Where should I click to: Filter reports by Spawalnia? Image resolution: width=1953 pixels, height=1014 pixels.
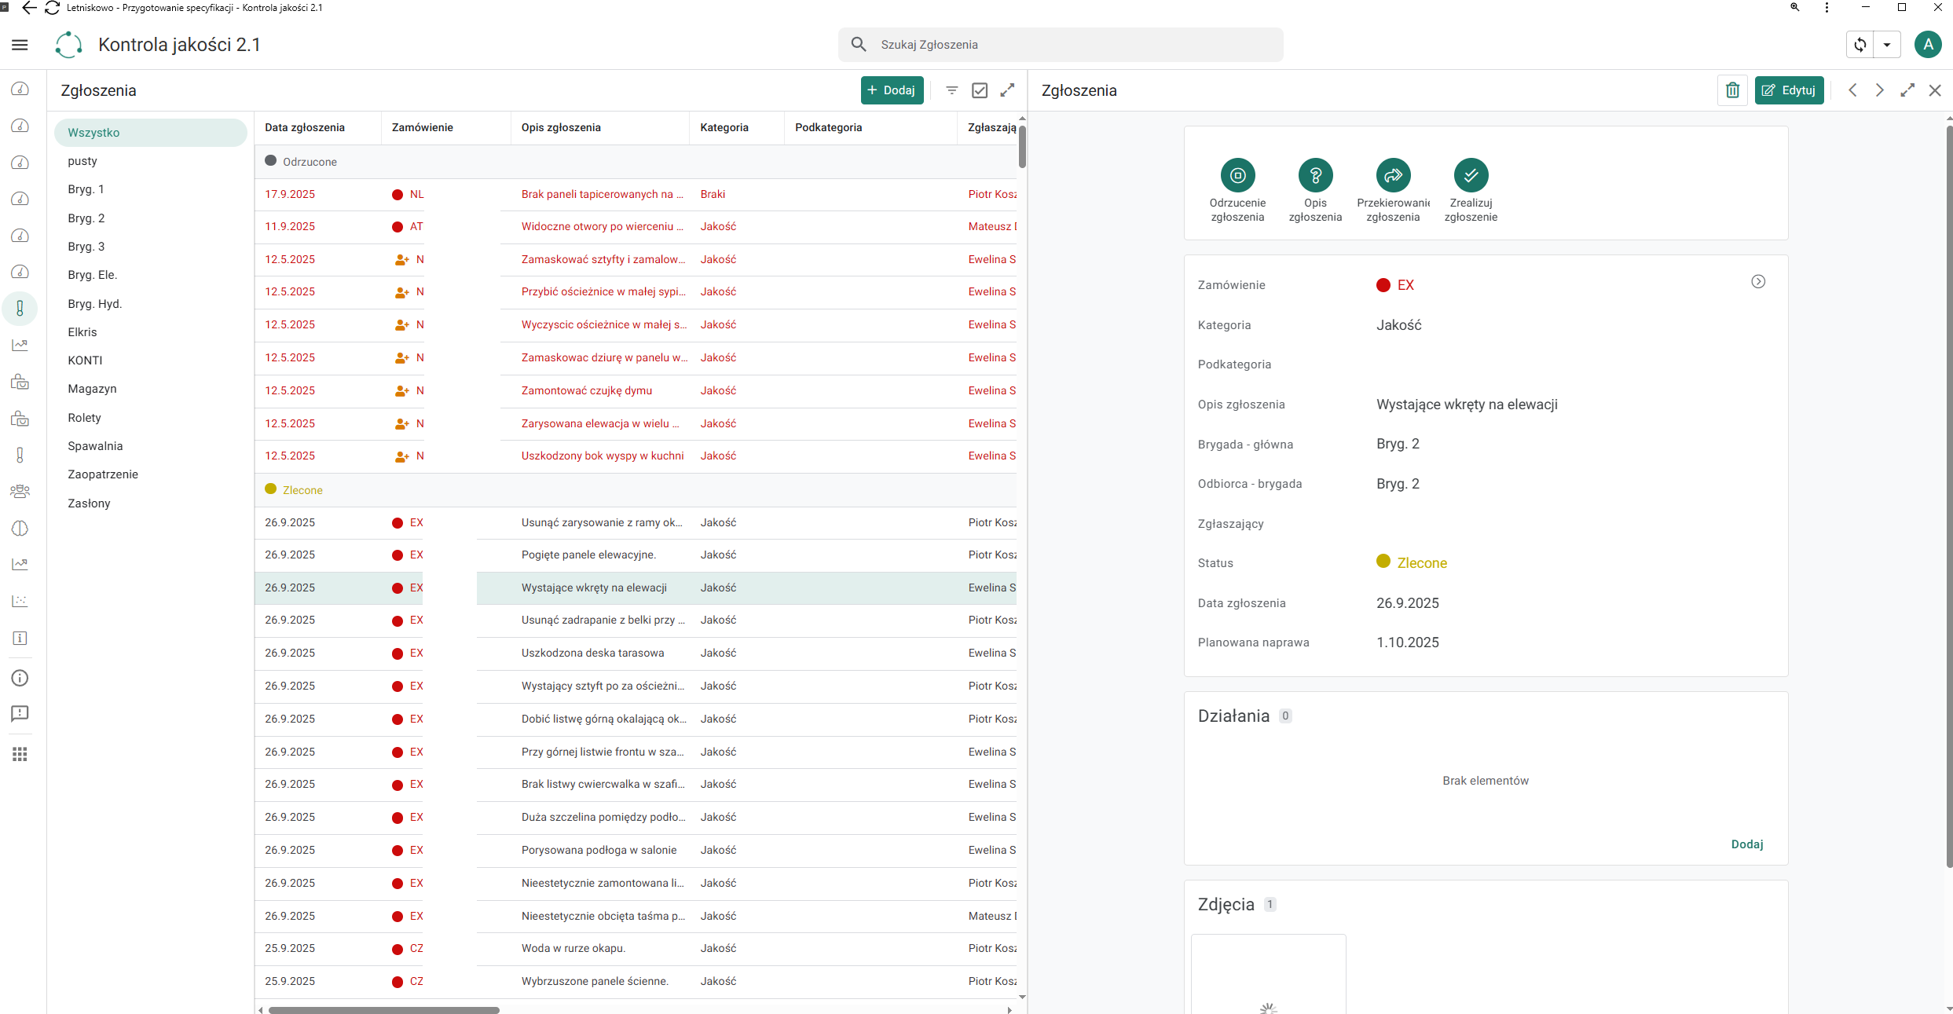point(150,446)
